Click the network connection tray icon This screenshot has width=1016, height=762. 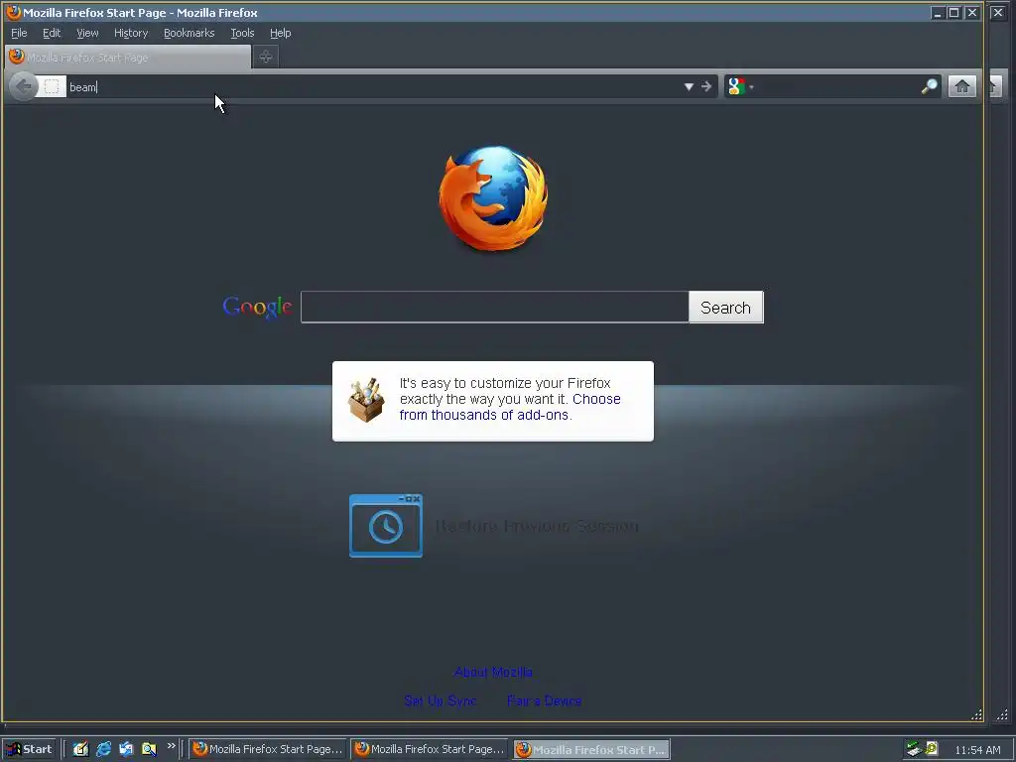coord(914,749)
